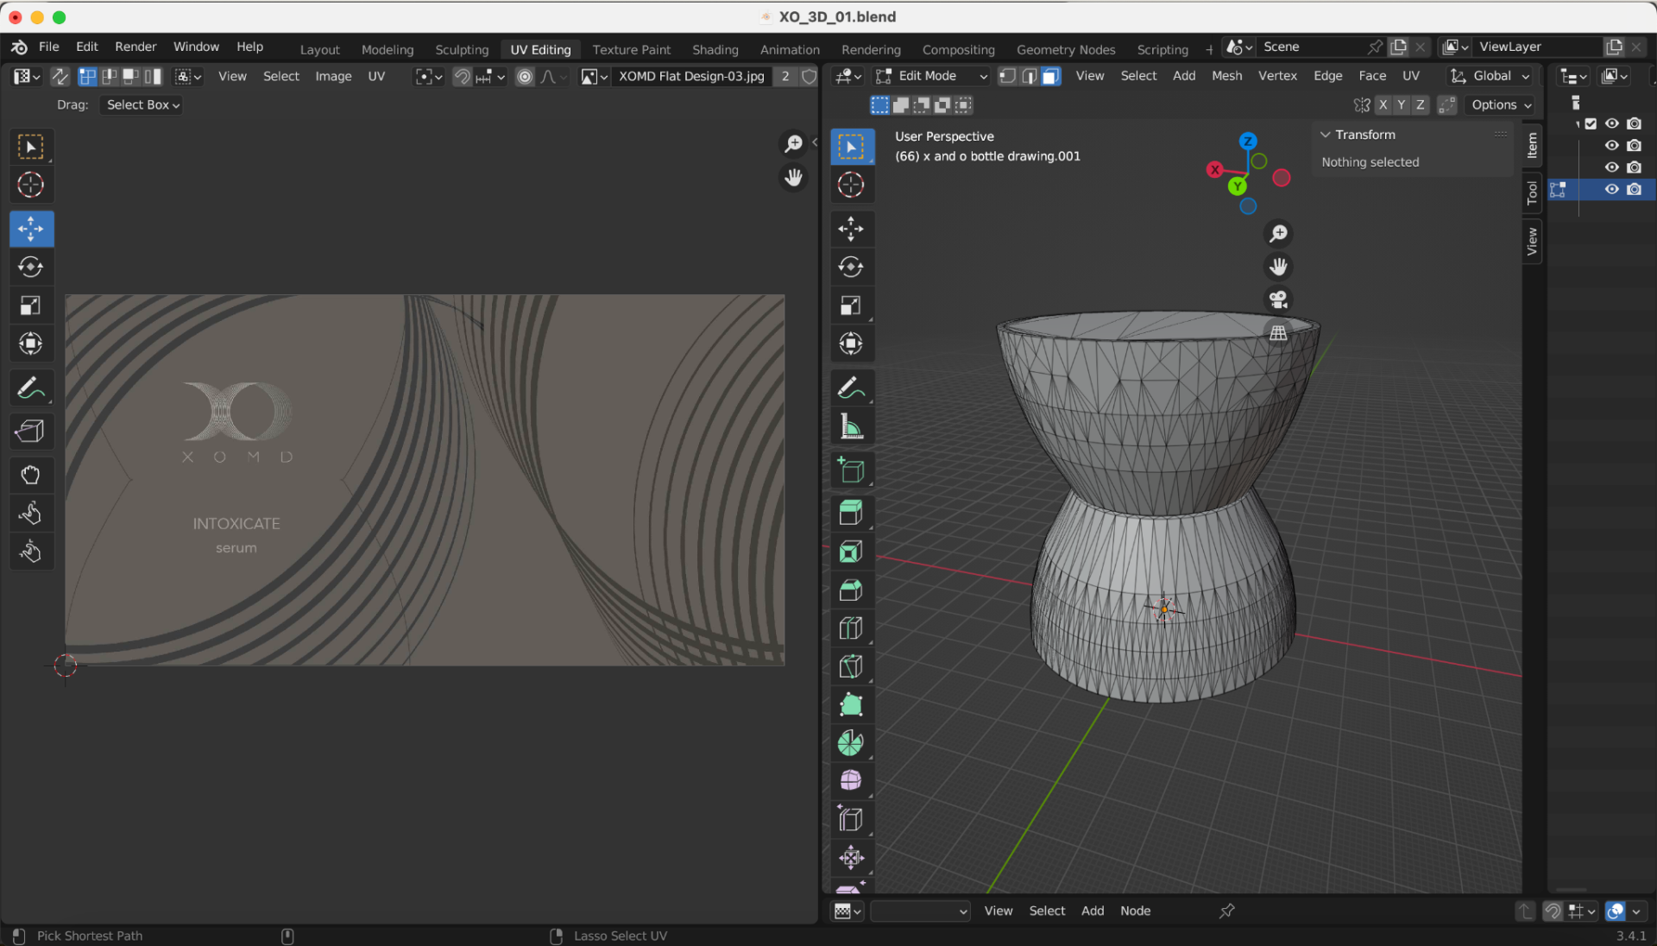Switch to the Texture Paint workspace tab
This screenshot has width=1657, height=946.
(x=631, y=49)
